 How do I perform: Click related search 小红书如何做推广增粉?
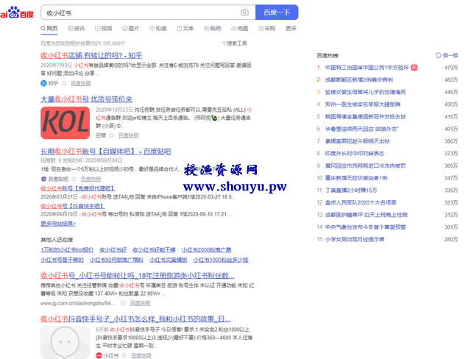[x=116, y=260]
